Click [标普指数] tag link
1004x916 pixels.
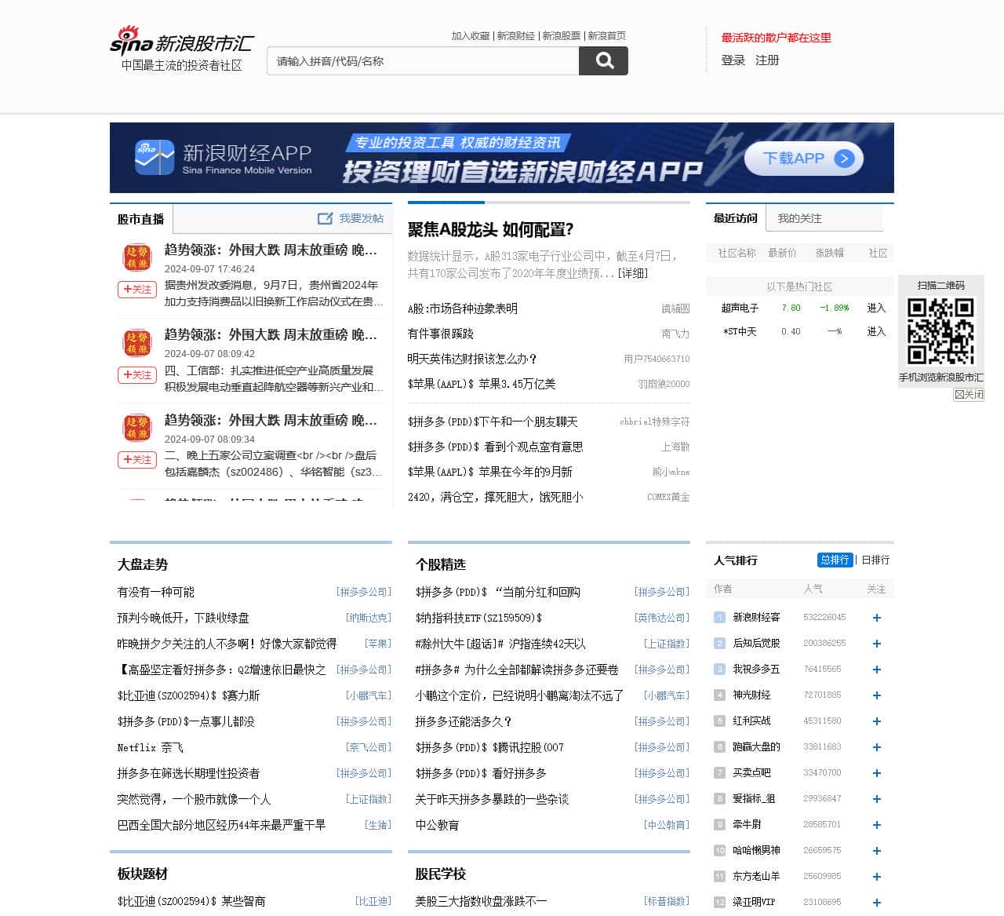click(x=667, y=902)
